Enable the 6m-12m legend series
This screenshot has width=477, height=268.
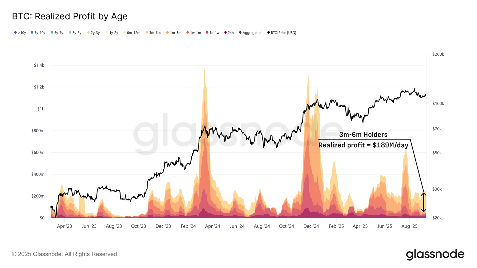(x=132, y=33)
